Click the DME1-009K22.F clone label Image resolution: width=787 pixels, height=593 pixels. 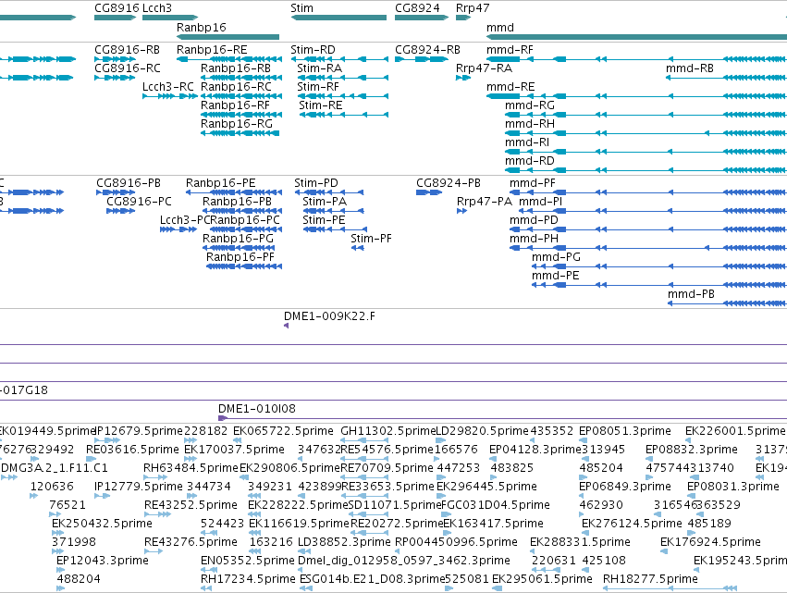(329, 316)
